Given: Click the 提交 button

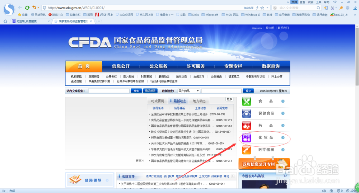Looking at the screenshot, I should pos(248,91).
